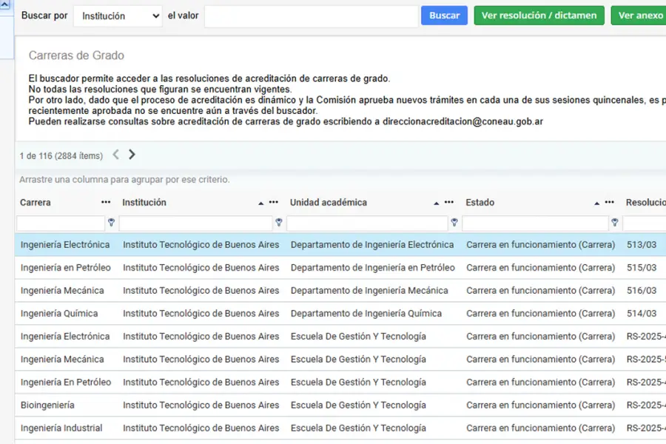Click the bottom-right teal scroll arrow

661,438
